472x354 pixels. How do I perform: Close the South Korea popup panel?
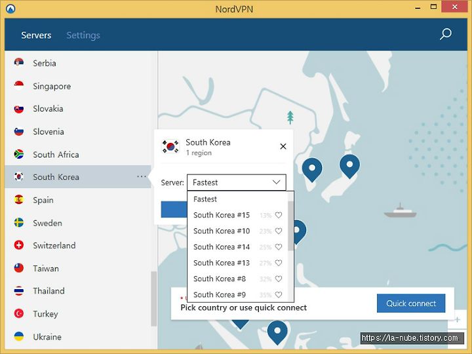pyautogui.click(x=283, y=146)
